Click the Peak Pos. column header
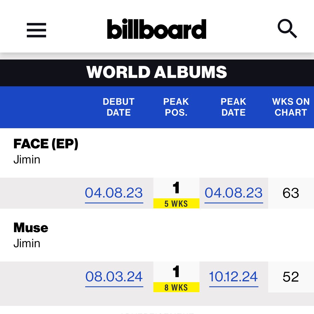This screenshot has height=314, width=314. 176,107
